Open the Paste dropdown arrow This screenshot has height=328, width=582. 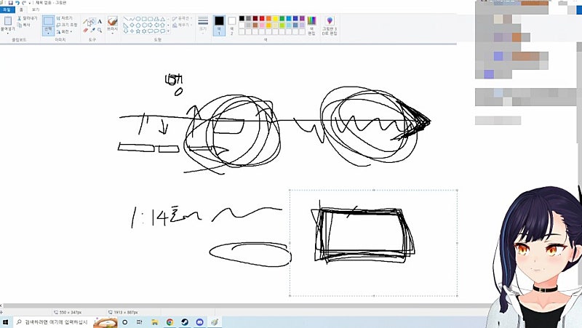(8, 33)
